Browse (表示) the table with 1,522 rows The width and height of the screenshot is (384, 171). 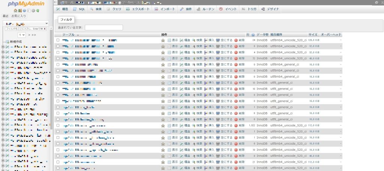[x=172, y=125]
